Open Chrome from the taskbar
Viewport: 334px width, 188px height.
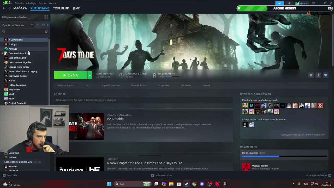click(194, 184)
